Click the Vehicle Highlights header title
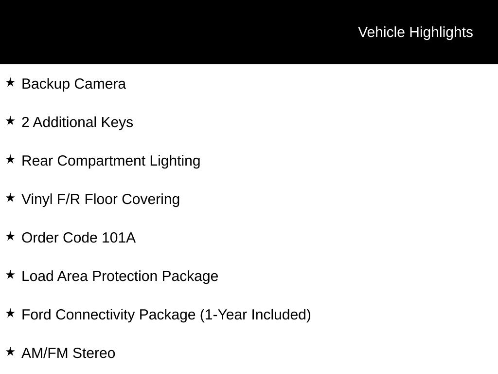498x374 pixels. 415,33
